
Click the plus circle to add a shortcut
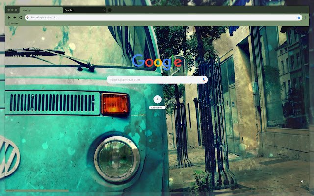(157, 99)
